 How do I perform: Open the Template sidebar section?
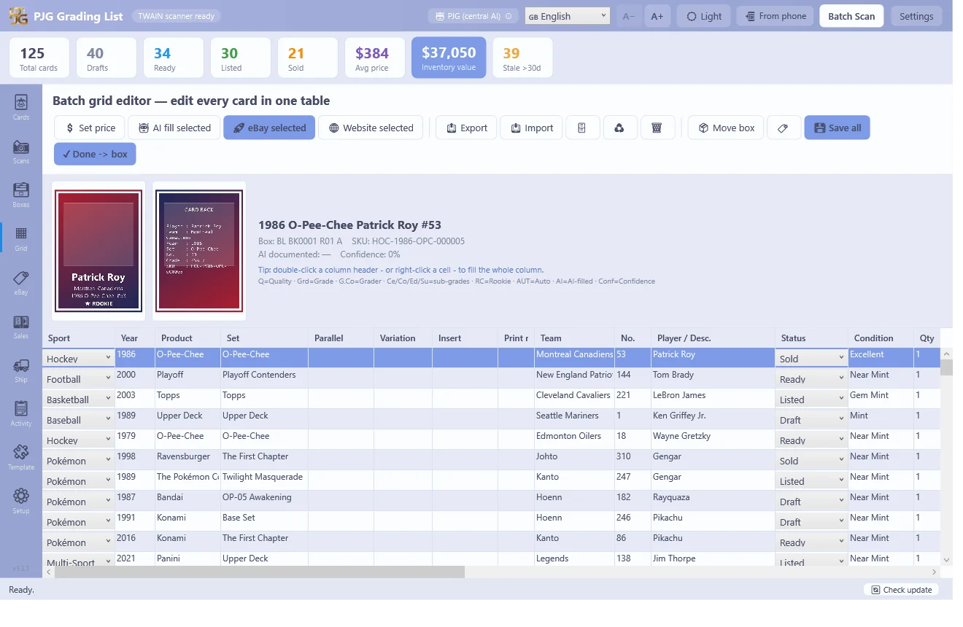tap(21, 456)
